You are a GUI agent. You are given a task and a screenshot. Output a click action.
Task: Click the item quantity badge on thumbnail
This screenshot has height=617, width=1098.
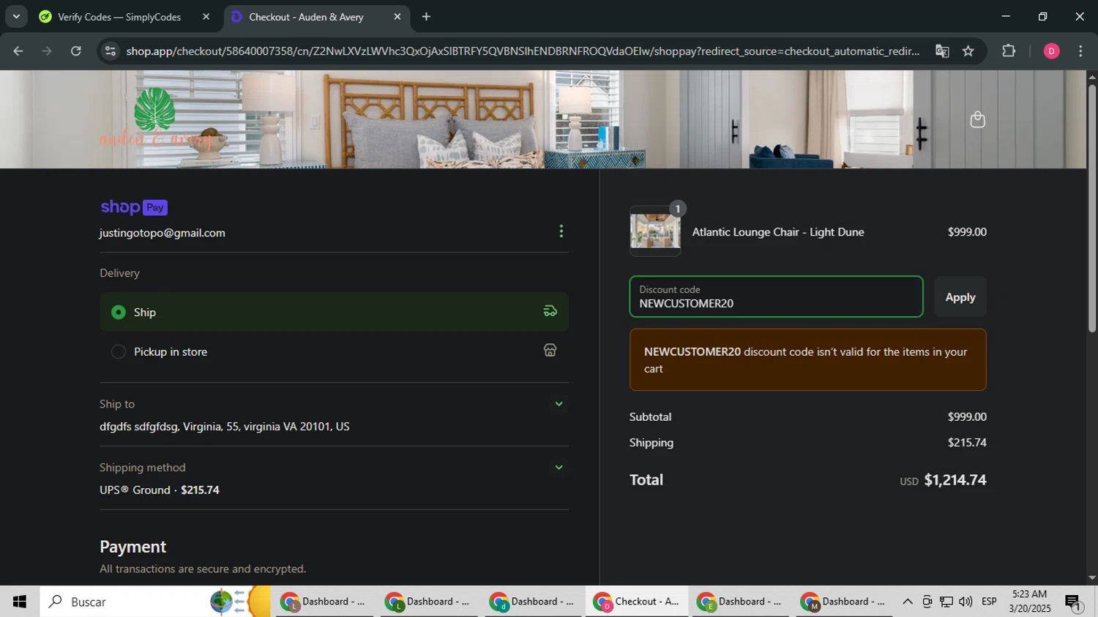pos(678,209)
